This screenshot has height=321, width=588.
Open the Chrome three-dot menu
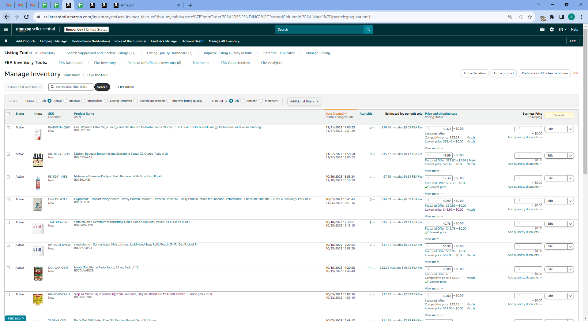[581, 17]
